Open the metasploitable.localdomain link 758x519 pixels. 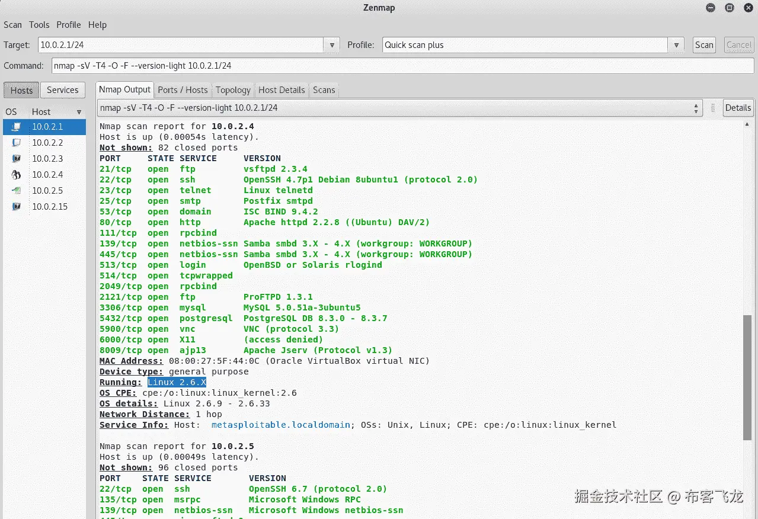[282, 425]
